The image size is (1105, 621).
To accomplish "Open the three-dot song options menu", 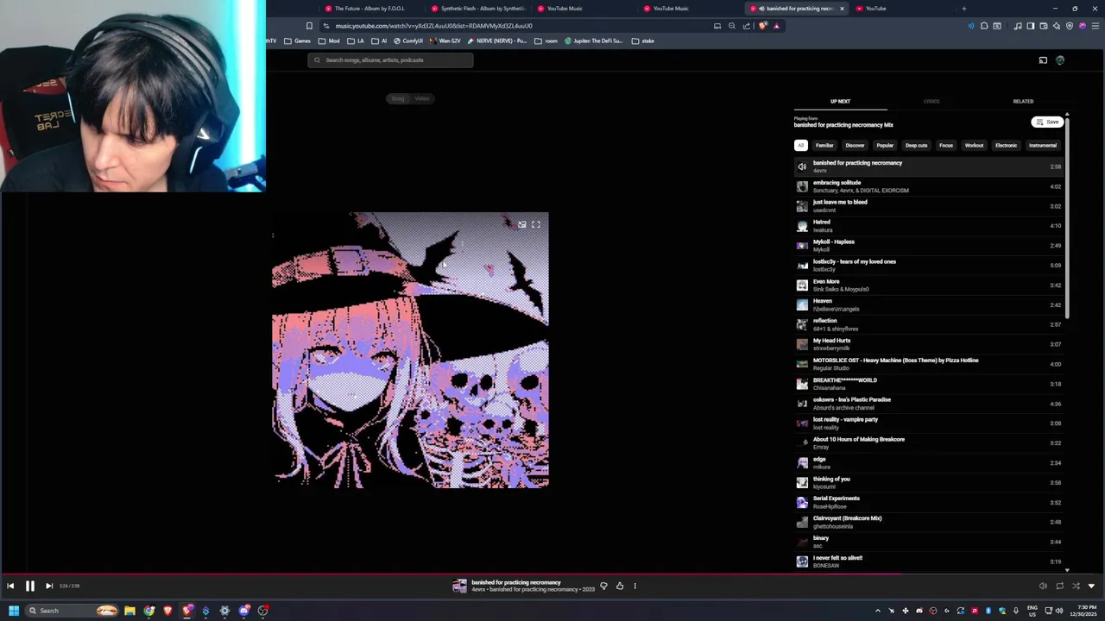I will pyautogui.click(x=635, y=586).
